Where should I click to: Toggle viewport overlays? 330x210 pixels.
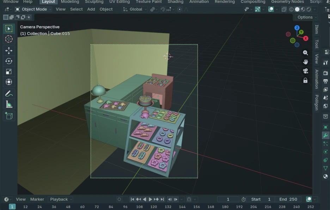(x=271, y=9)
